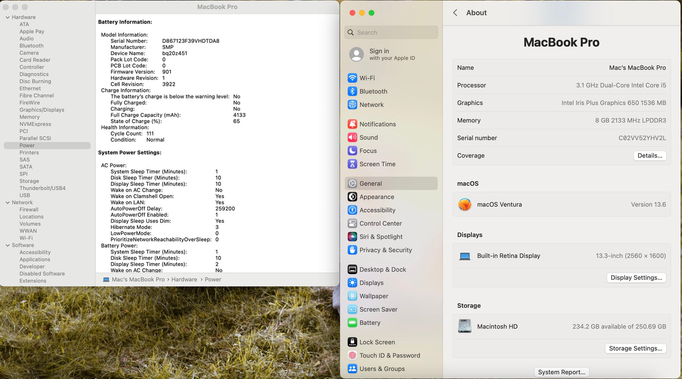This screenshot has width=682, height=379.
Task: Open the Battery settings icon
Action: (x=352, y=323)
